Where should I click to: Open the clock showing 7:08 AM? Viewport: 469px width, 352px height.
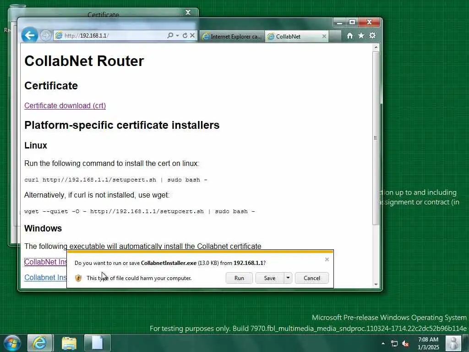click(x=428, y=343)
